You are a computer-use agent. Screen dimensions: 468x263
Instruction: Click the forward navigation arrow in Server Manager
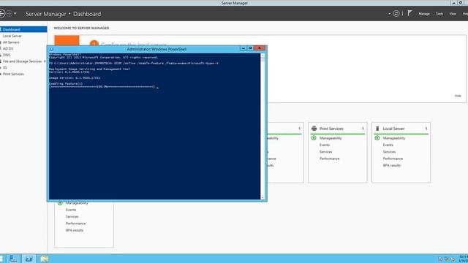click(10, 14)
